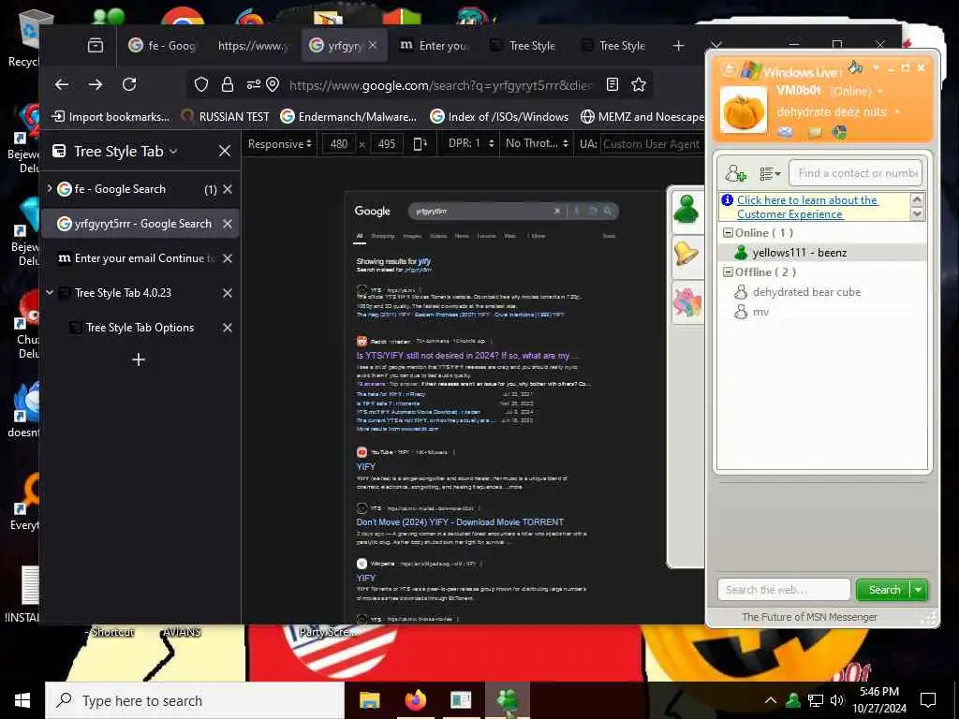This screenshot has height=719, width=959.
Task: Open the DPR device pixel ratio dropdown
Action: [x=471, y=143]
